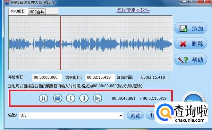
Task: Minimize the MP3剪切合并大师 window
Action: (184, 2)
